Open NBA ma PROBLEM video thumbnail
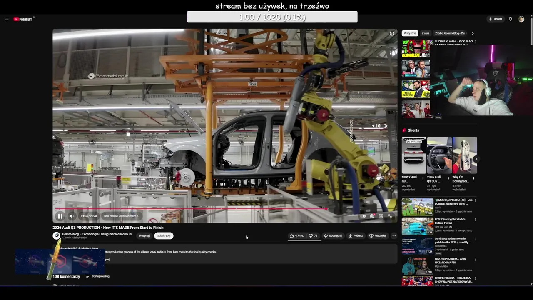The width and height of the screenshot is (533, 300). pyautogui.click(x=418, y=265)
